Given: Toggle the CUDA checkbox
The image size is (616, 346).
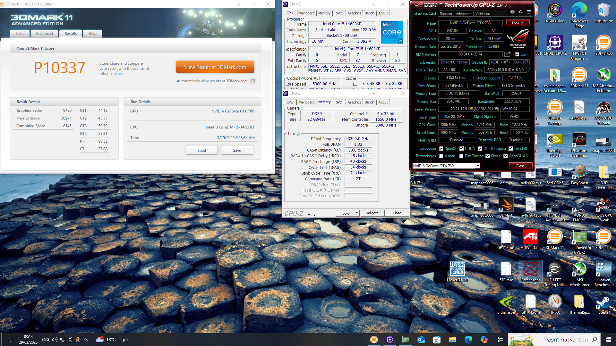Looking at the screenshot, I should point(462,149).
